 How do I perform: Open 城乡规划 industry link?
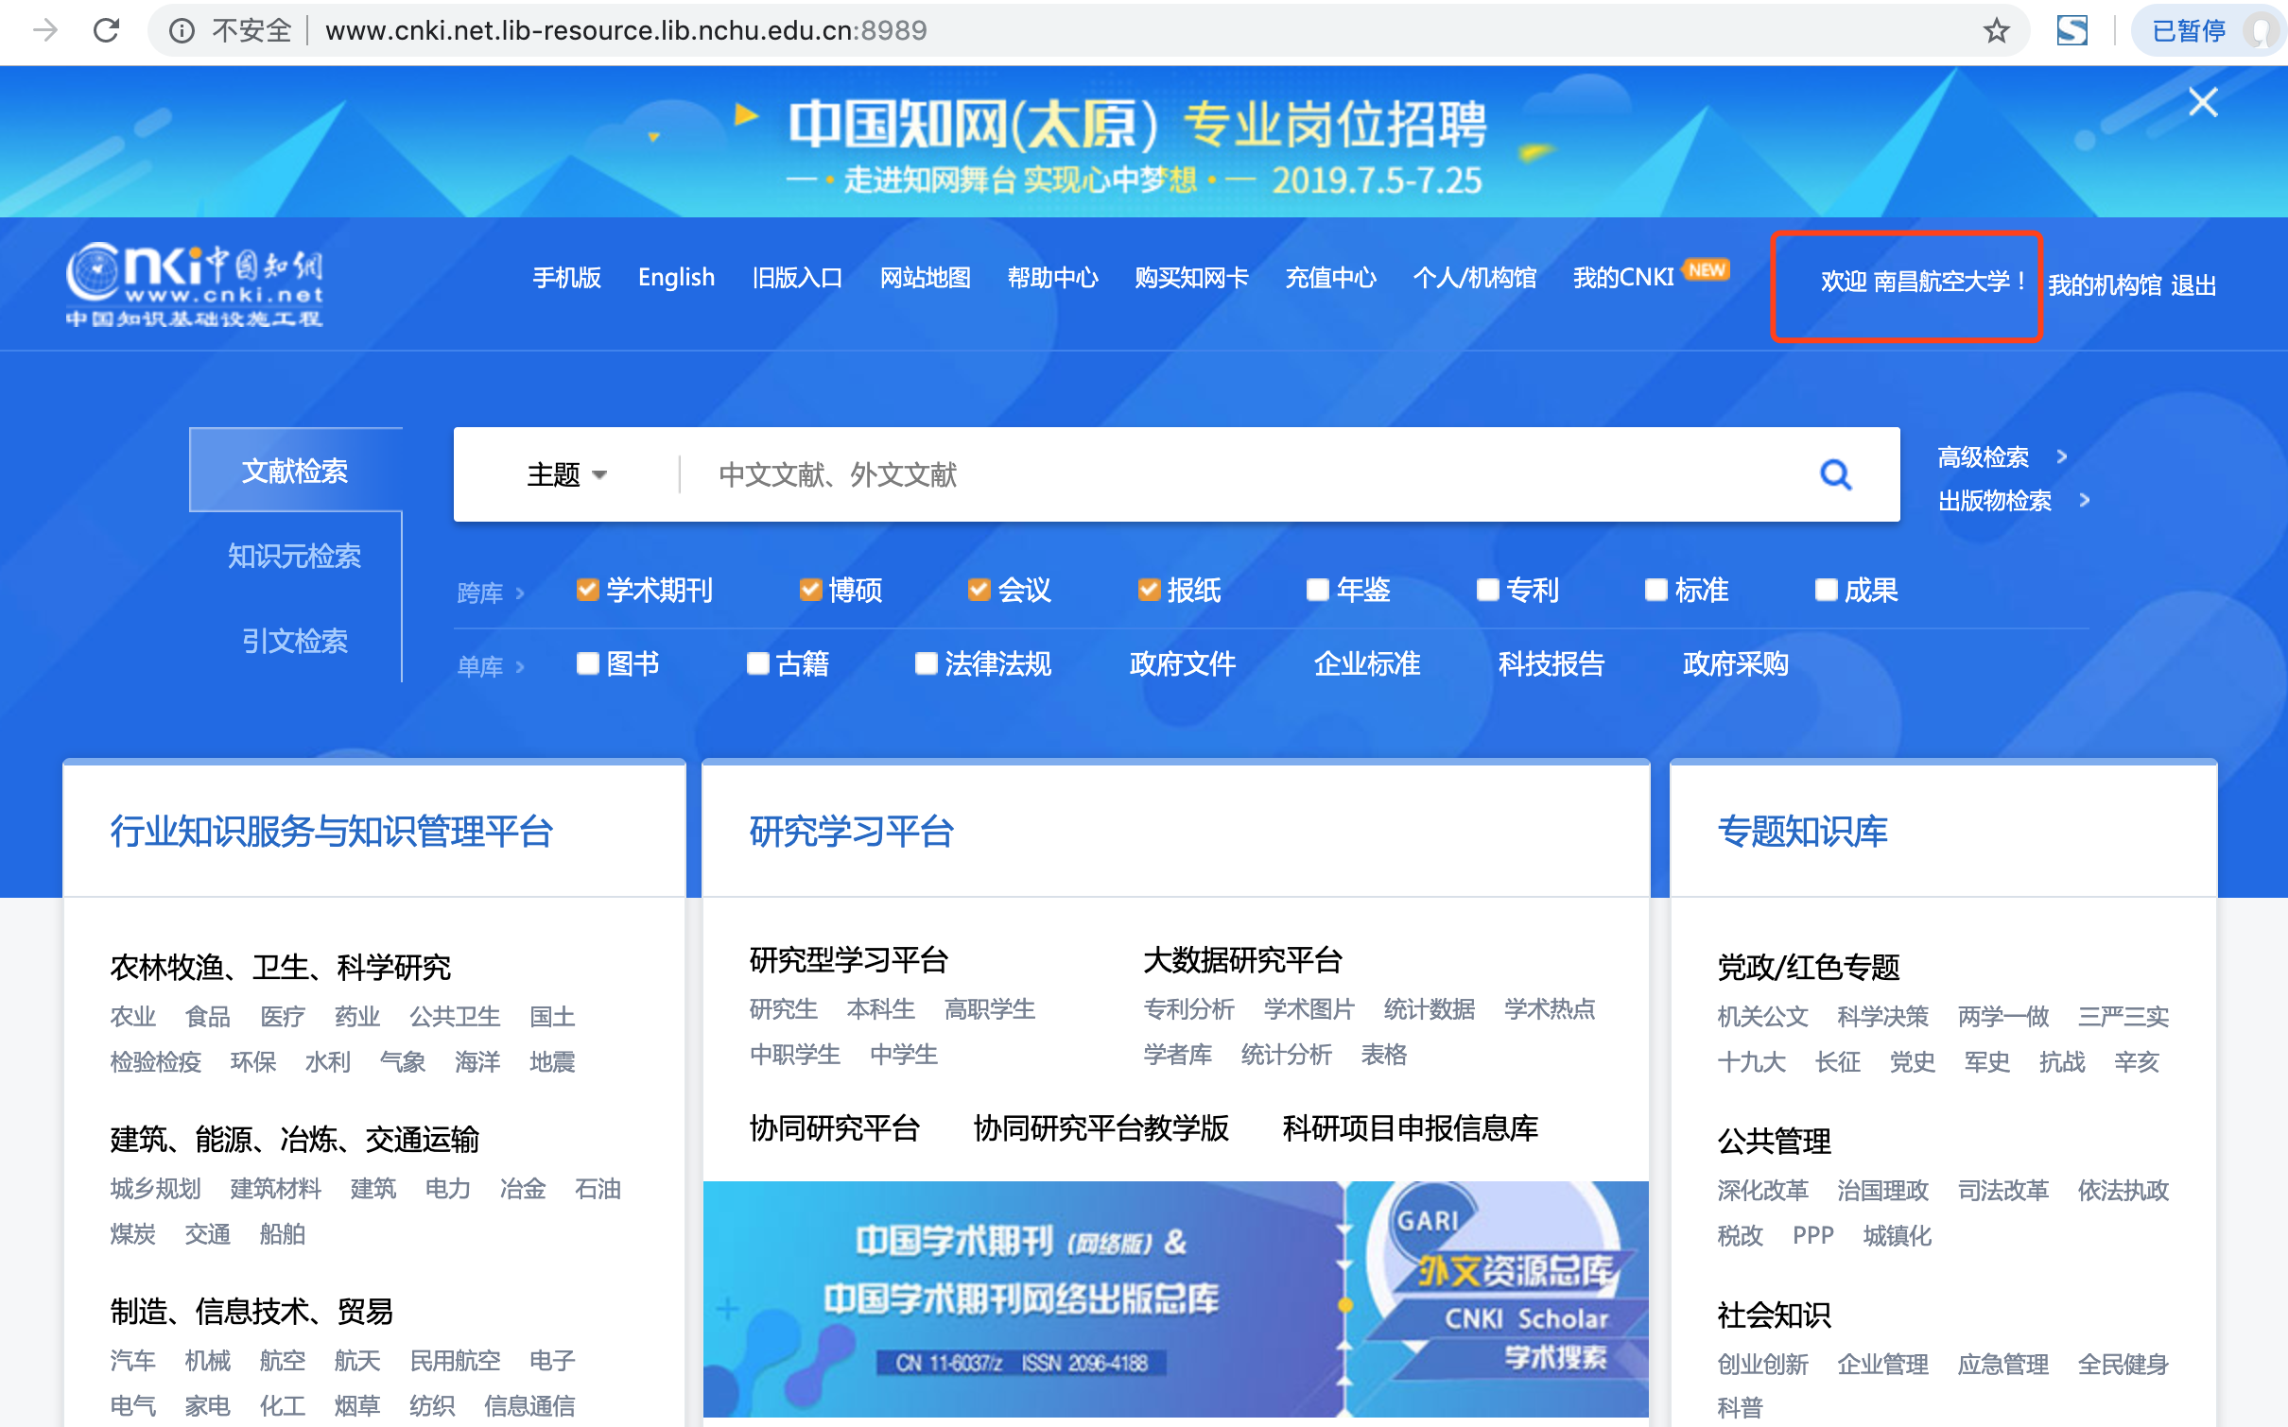click(155, 1188)
